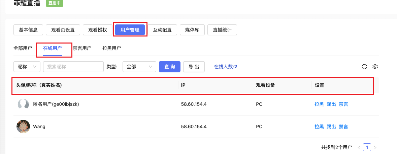Mute Wang using the 禁言 link
The width and height of the screenshot is (397, 154).
[x=343, y=127]
